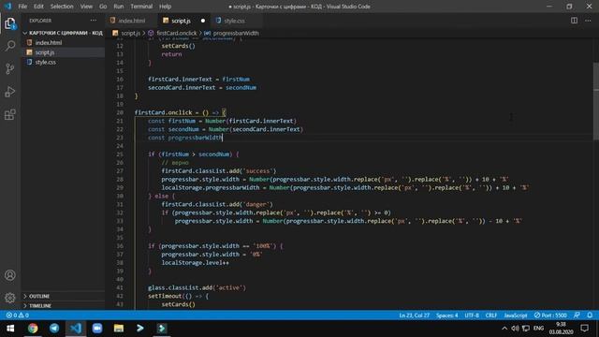Expand the Outline section
Image resolution: width=599 pixels, height=337 pixels.
(x=63, y=296)
